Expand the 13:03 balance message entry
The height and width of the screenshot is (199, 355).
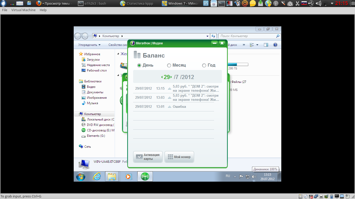point(169,98)
